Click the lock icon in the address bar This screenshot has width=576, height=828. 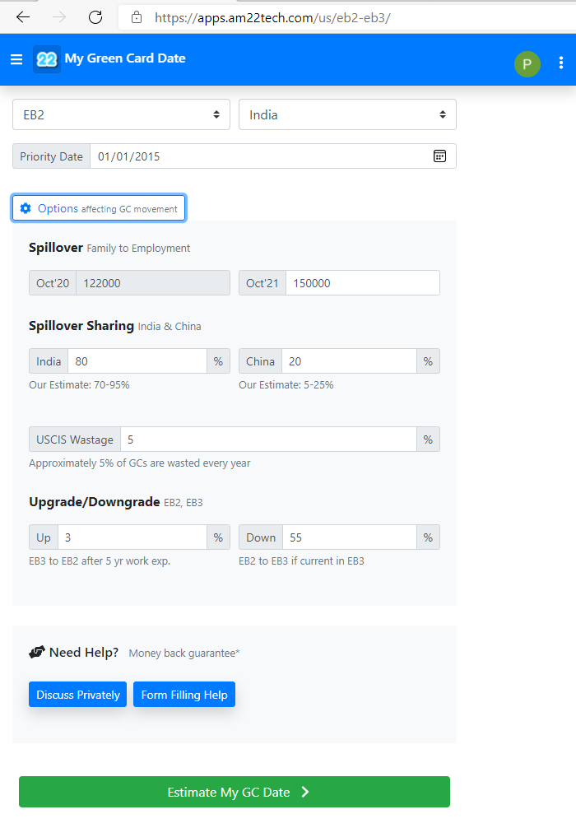[x=137, y=17]
